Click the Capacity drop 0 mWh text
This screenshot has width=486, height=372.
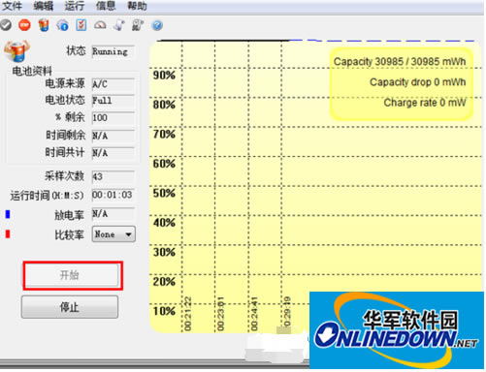coord(418,82)
